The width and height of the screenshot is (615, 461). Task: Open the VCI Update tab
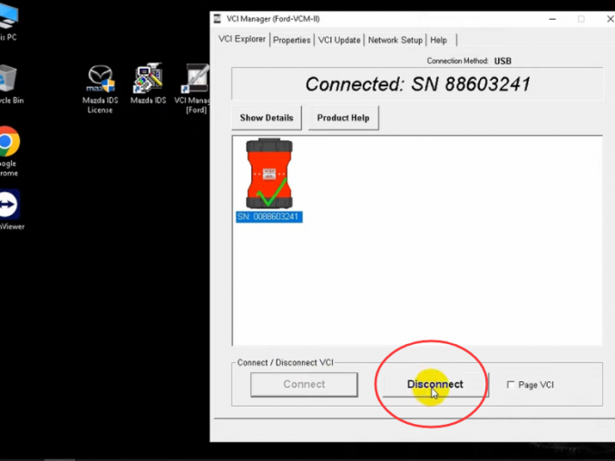point(339,40)
